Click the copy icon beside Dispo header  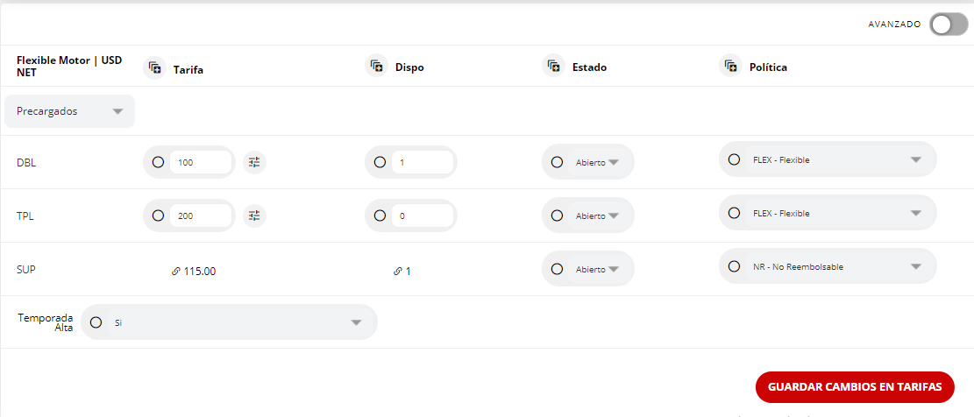(x=377, y=67)
